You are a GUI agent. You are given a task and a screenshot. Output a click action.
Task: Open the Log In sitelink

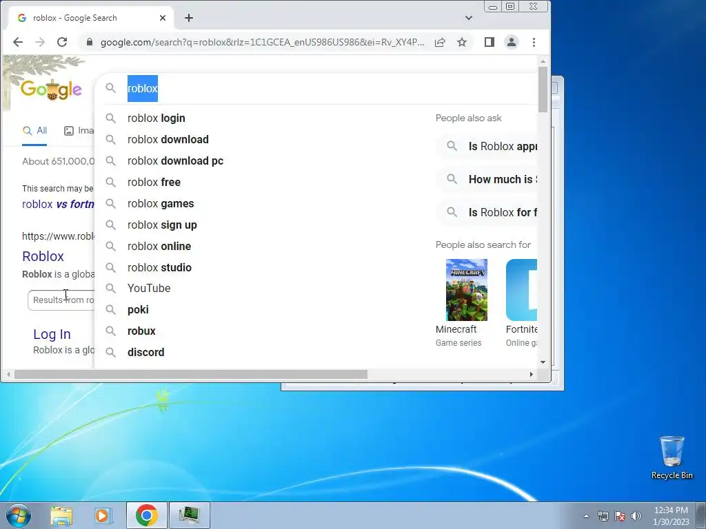52,334
